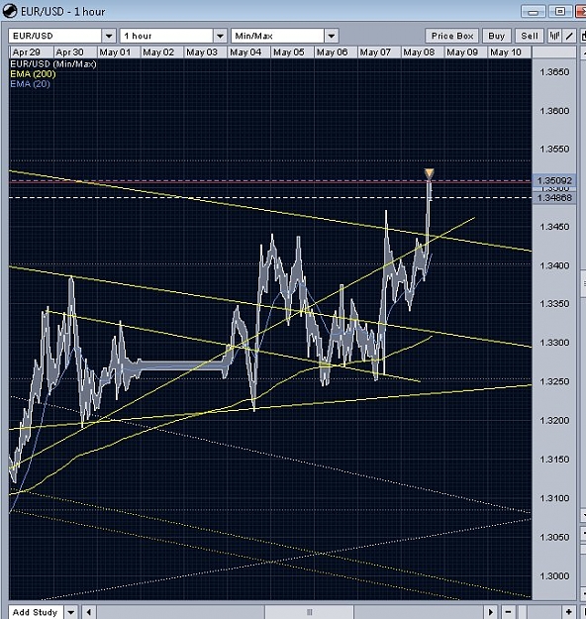586x619 pixels.
Task: Click the May 03 date header
Action: 205,52
